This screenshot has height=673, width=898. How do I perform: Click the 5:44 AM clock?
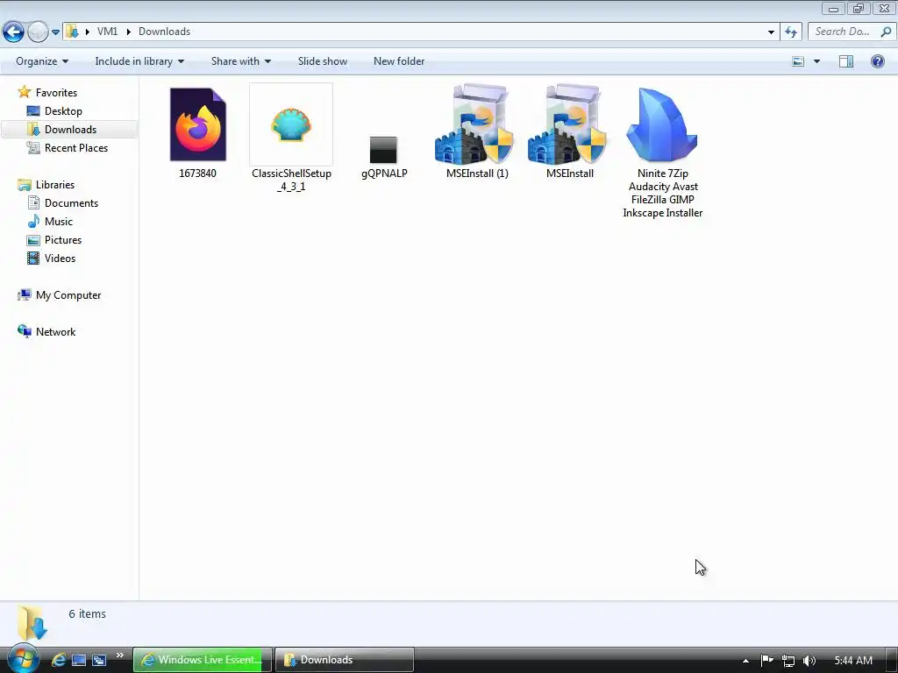coord(853,661)
